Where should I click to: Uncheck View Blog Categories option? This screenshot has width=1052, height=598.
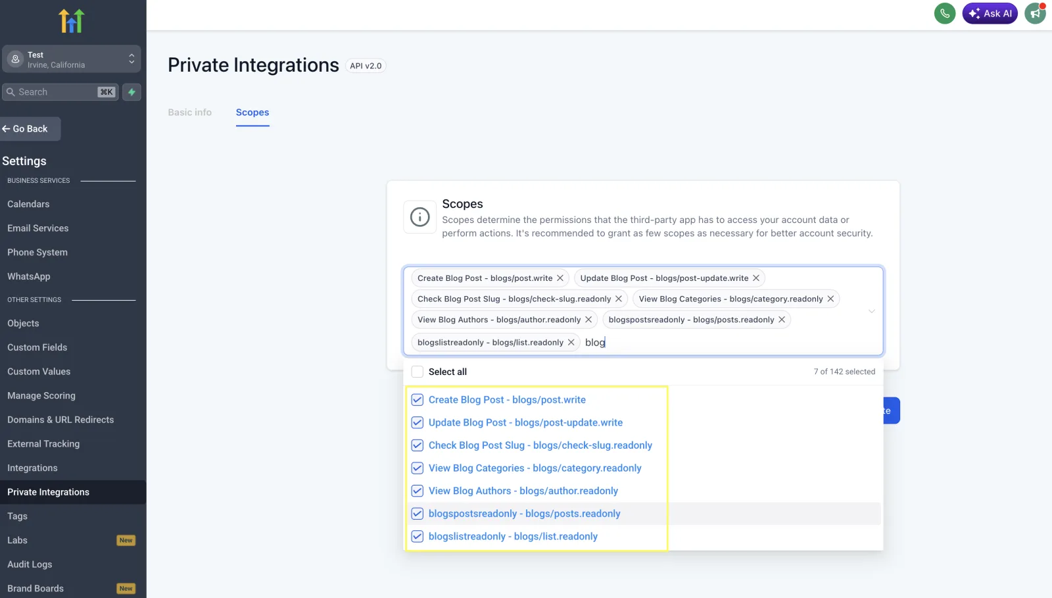(418, 468)
